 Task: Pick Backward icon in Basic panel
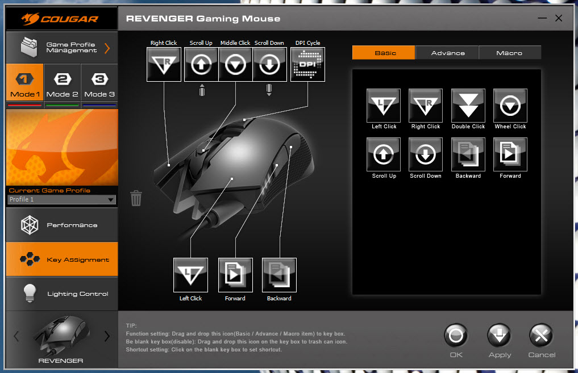click(x=468, y=154)
